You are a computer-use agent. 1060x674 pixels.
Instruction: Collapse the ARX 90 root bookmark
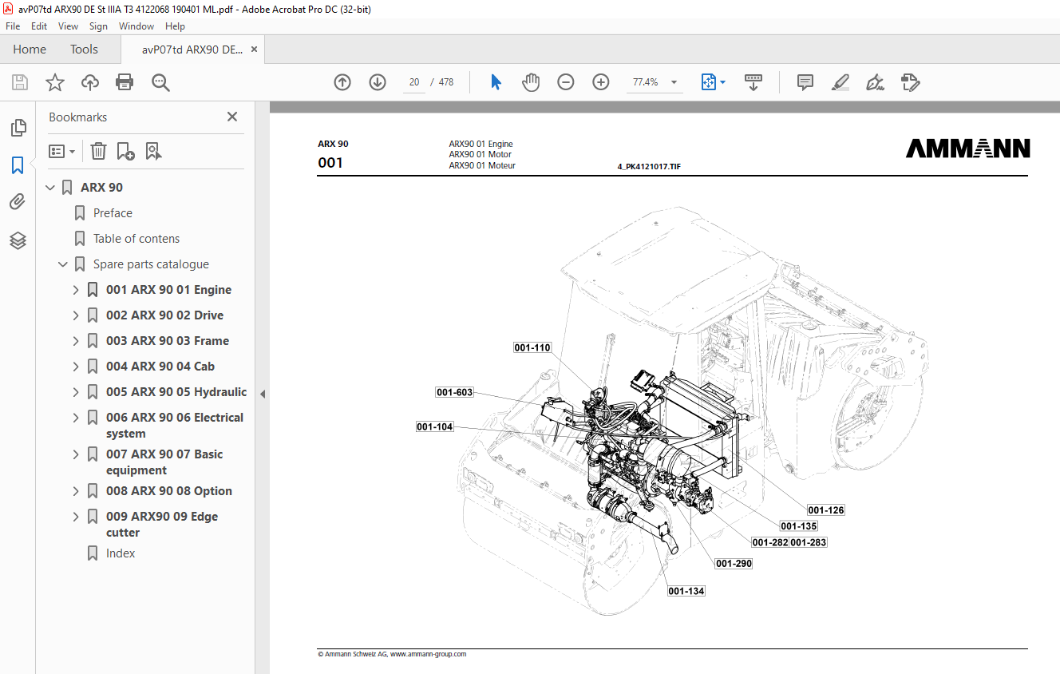(50, 188)
